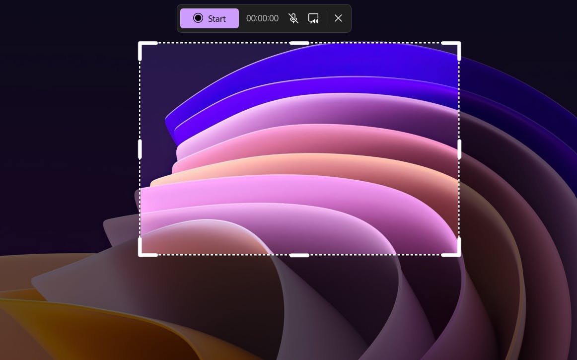The width and height of the screenshot is (577, 360).
Task: Click the top edge middle handle
Action: click(299, 43)
